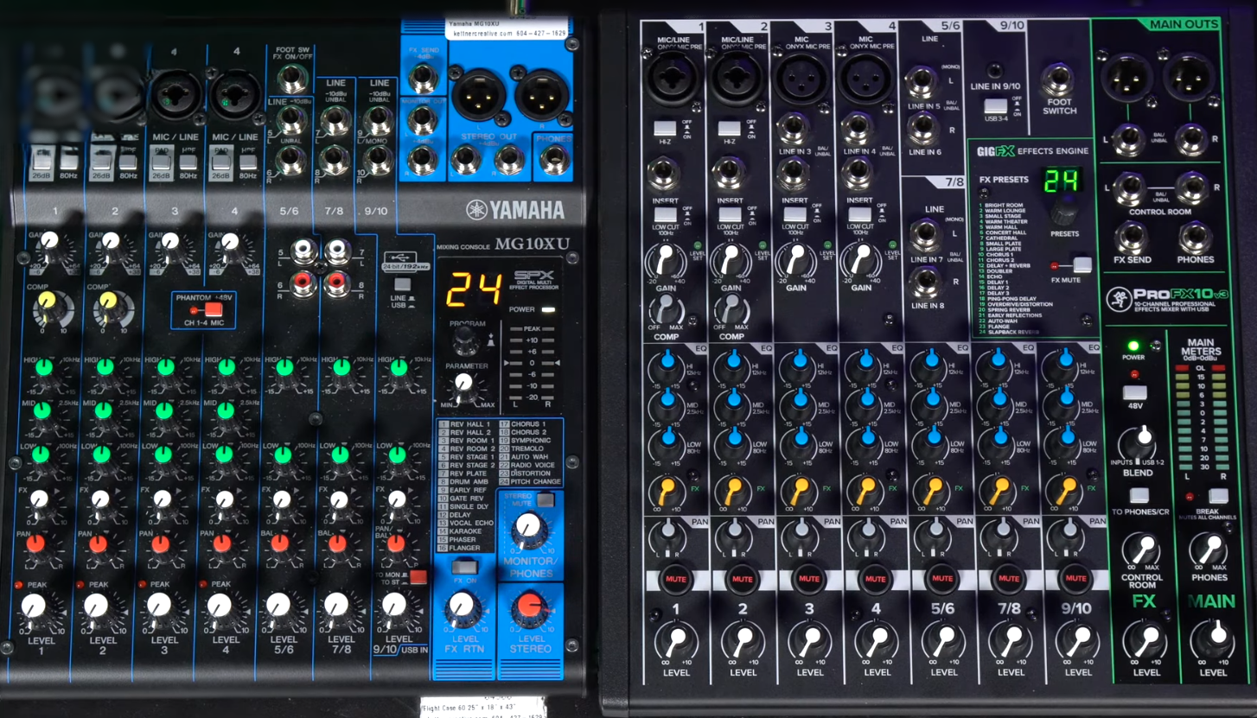Toggle the Yamaha STEREO MUTE button

coord(545,499)
